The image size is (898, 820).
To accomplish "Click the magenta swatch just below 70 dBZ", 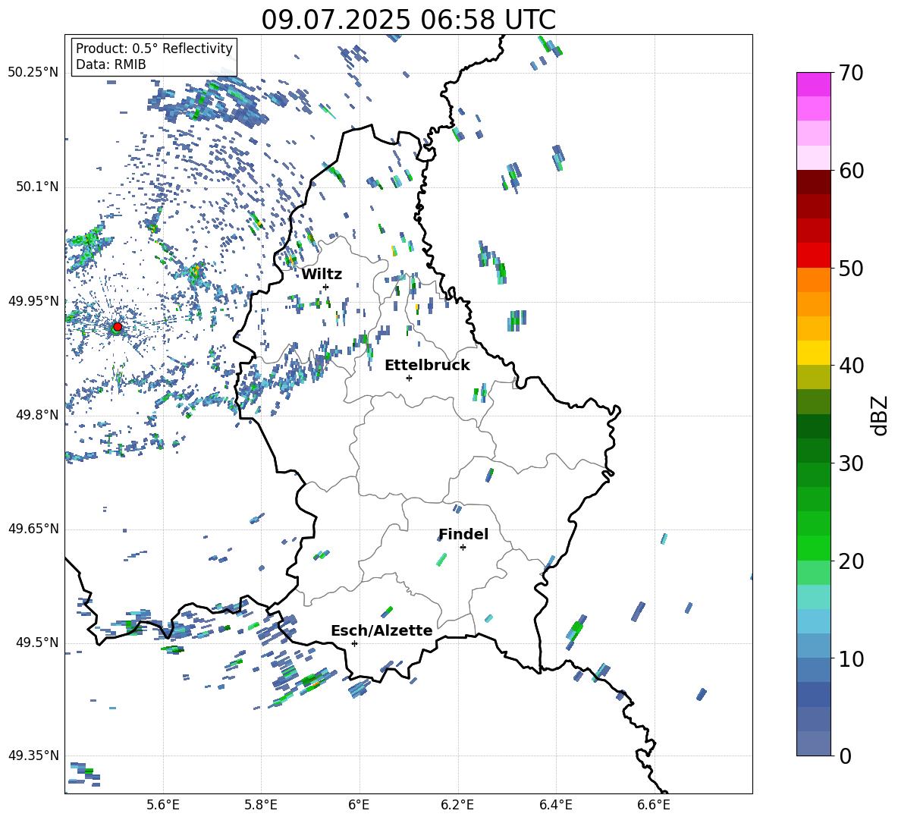I will point(814,85).
